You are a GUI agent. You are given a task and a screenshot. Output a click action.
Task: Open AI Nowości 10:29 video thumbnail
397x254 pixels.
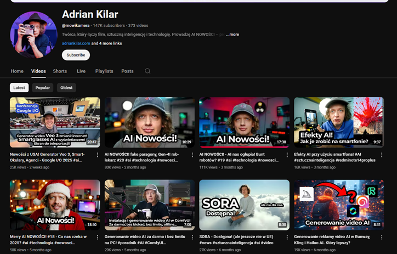pos(150,122)
